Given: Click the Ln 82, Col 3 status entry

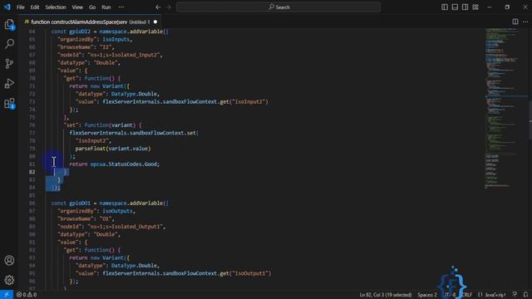Looking at the screenshot, I should [x=386, y=295].
